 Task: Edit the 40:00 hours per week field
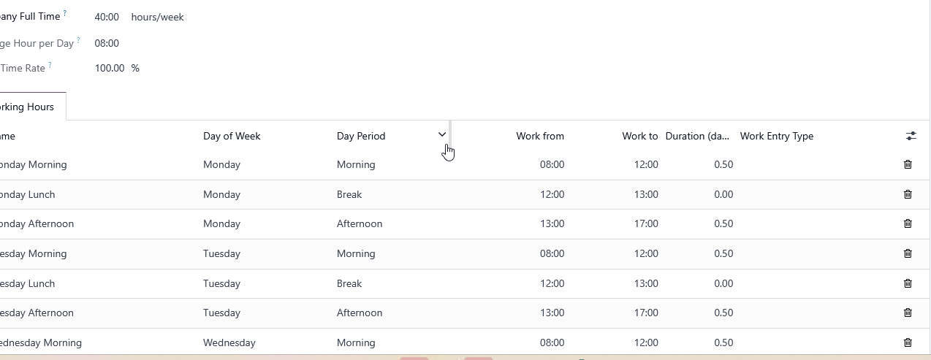107,17
